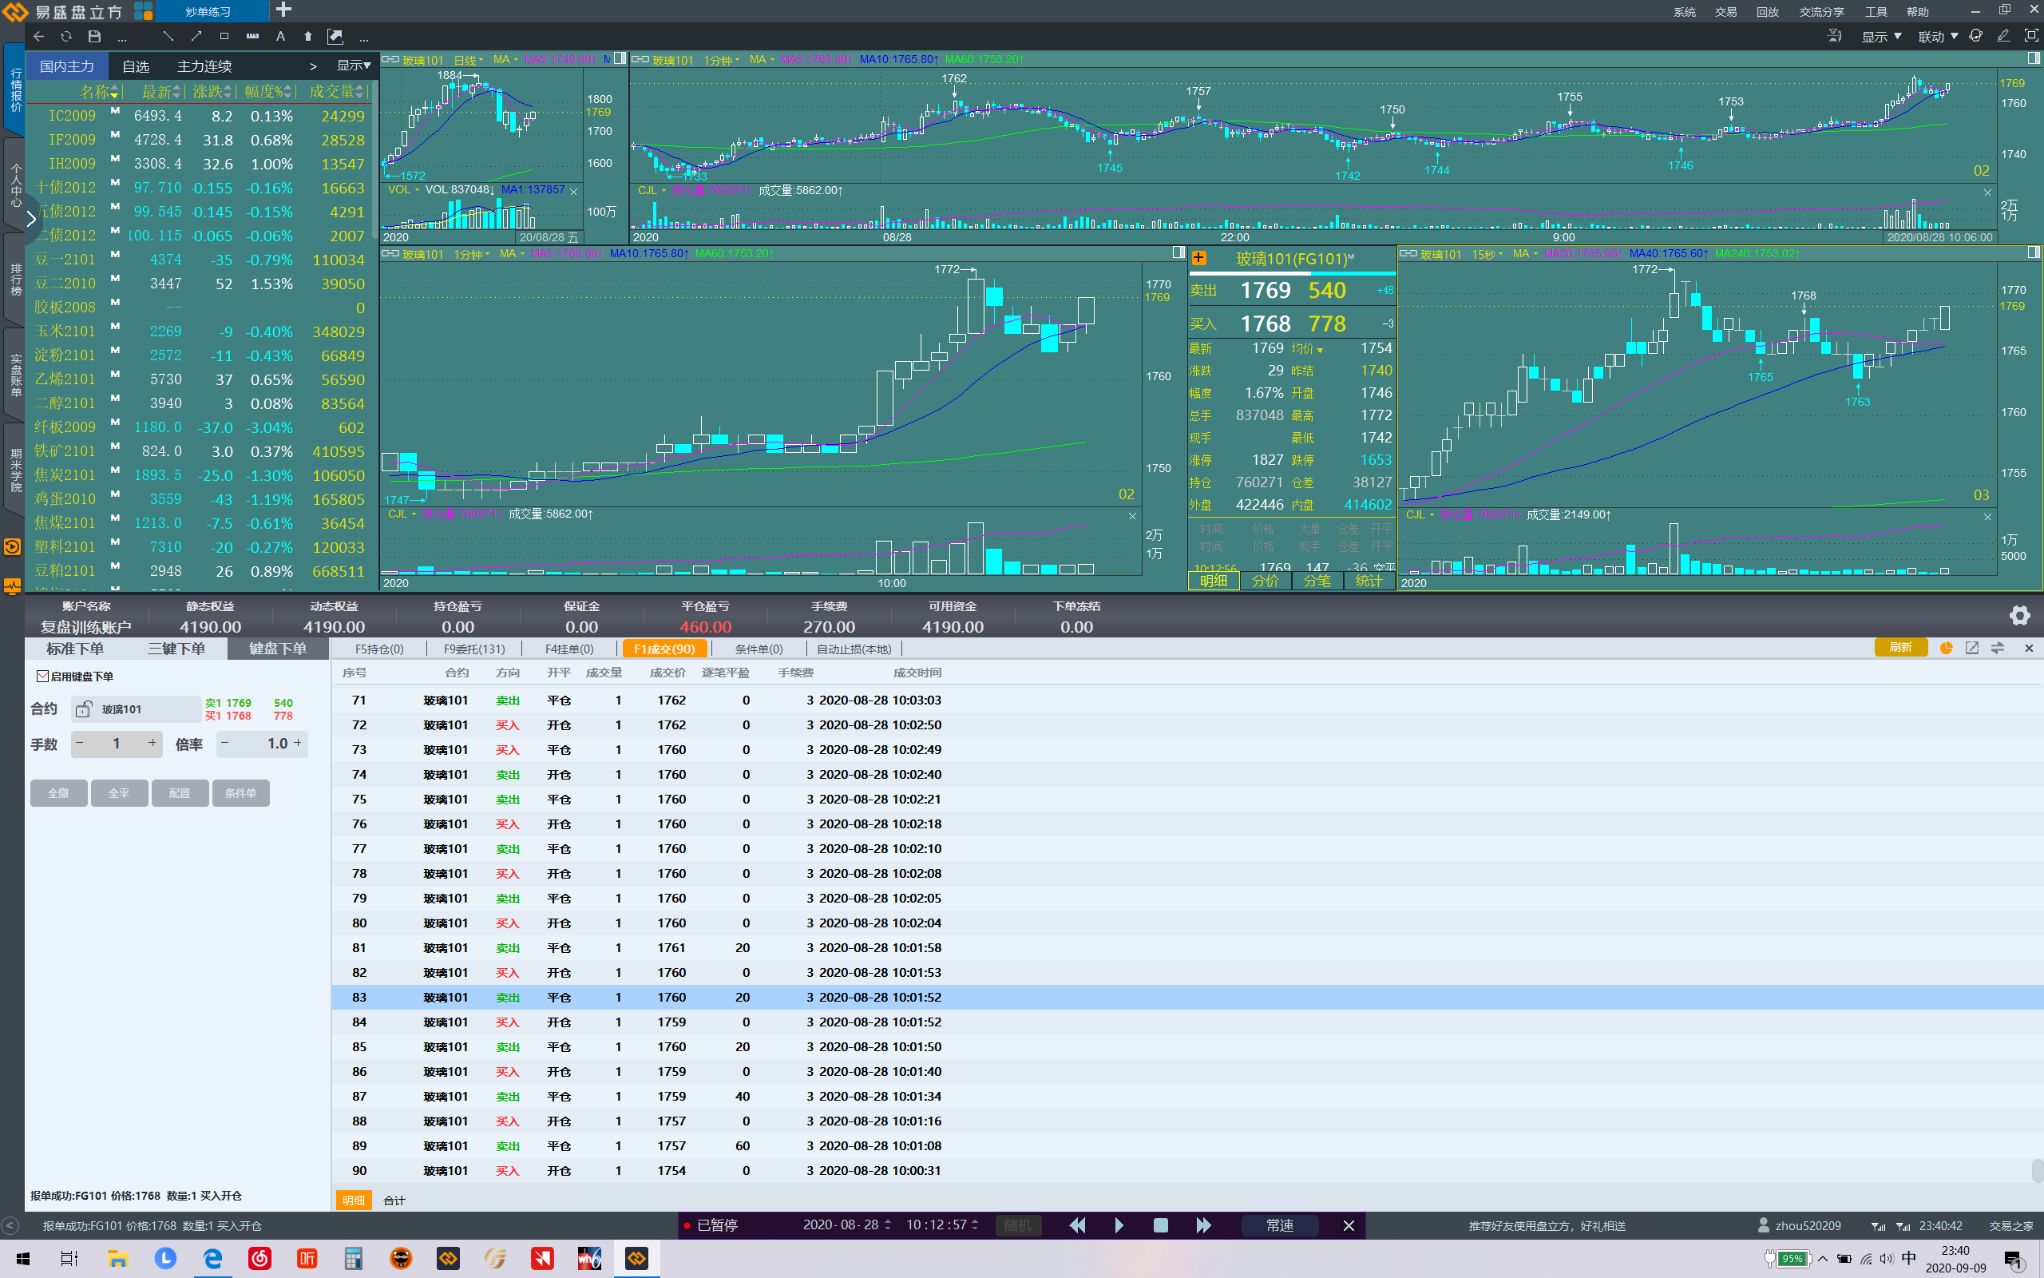2044x1278 pixels.
Task: Switch to 自选 quote tab
Action: pos(135,66)
